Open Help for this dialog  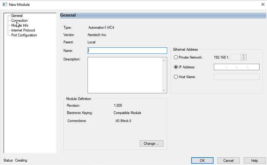tap(254, 161)
